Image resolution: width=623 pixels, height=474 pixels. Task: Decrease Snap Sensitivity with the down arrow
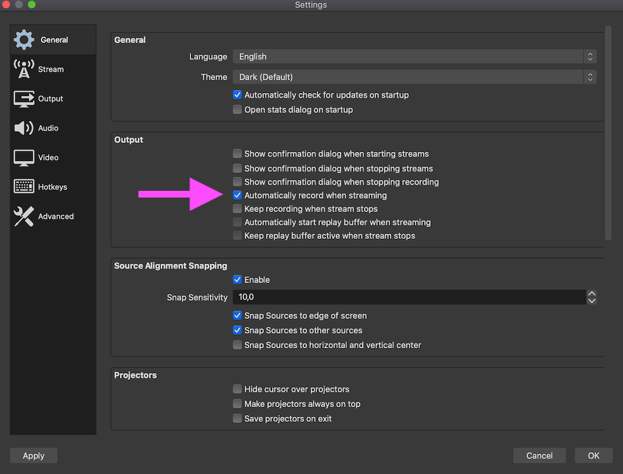591,301
